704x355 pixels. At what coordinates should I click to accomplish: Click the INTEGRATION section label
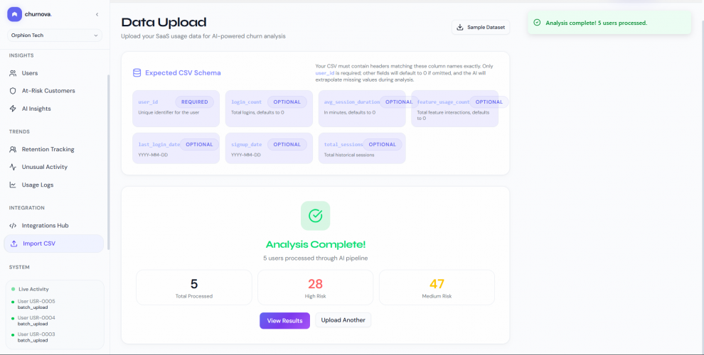pyautogui.click(x=26, y=208)
